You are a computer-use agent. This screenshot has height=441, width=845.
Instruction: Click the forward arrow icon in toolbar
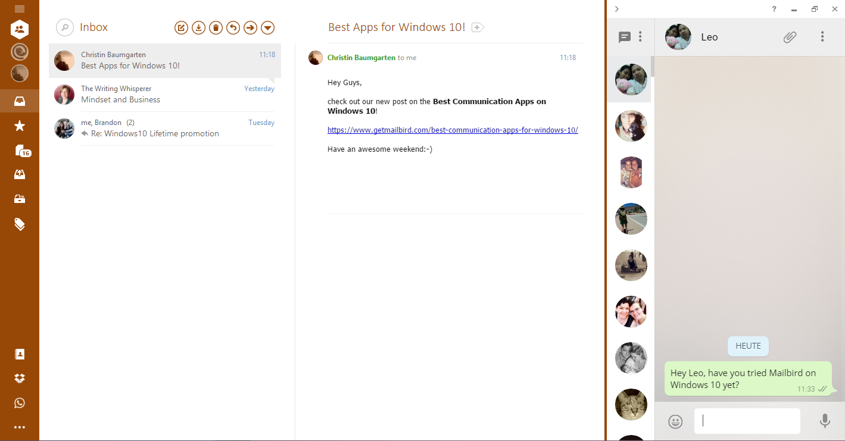tap(250, 27)
